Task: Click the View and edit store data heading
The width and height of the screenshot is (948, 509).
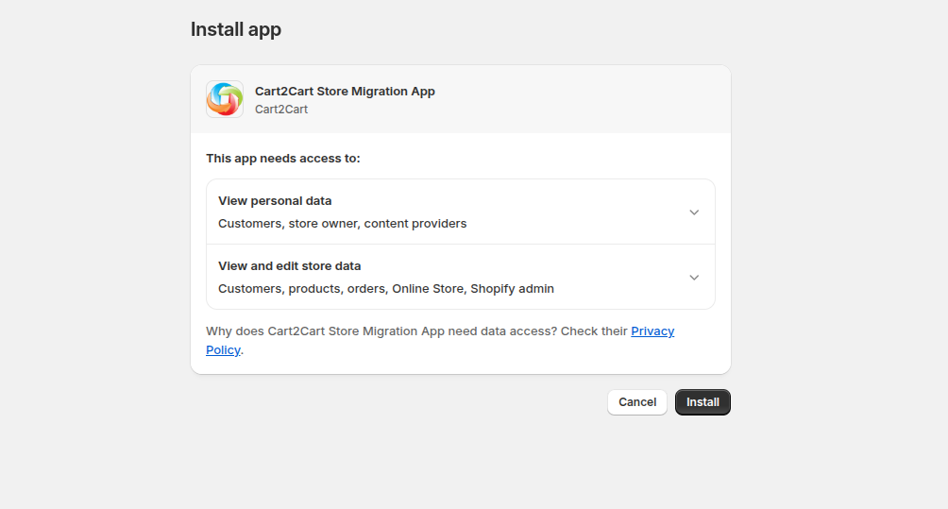Action: coord(290,266)
